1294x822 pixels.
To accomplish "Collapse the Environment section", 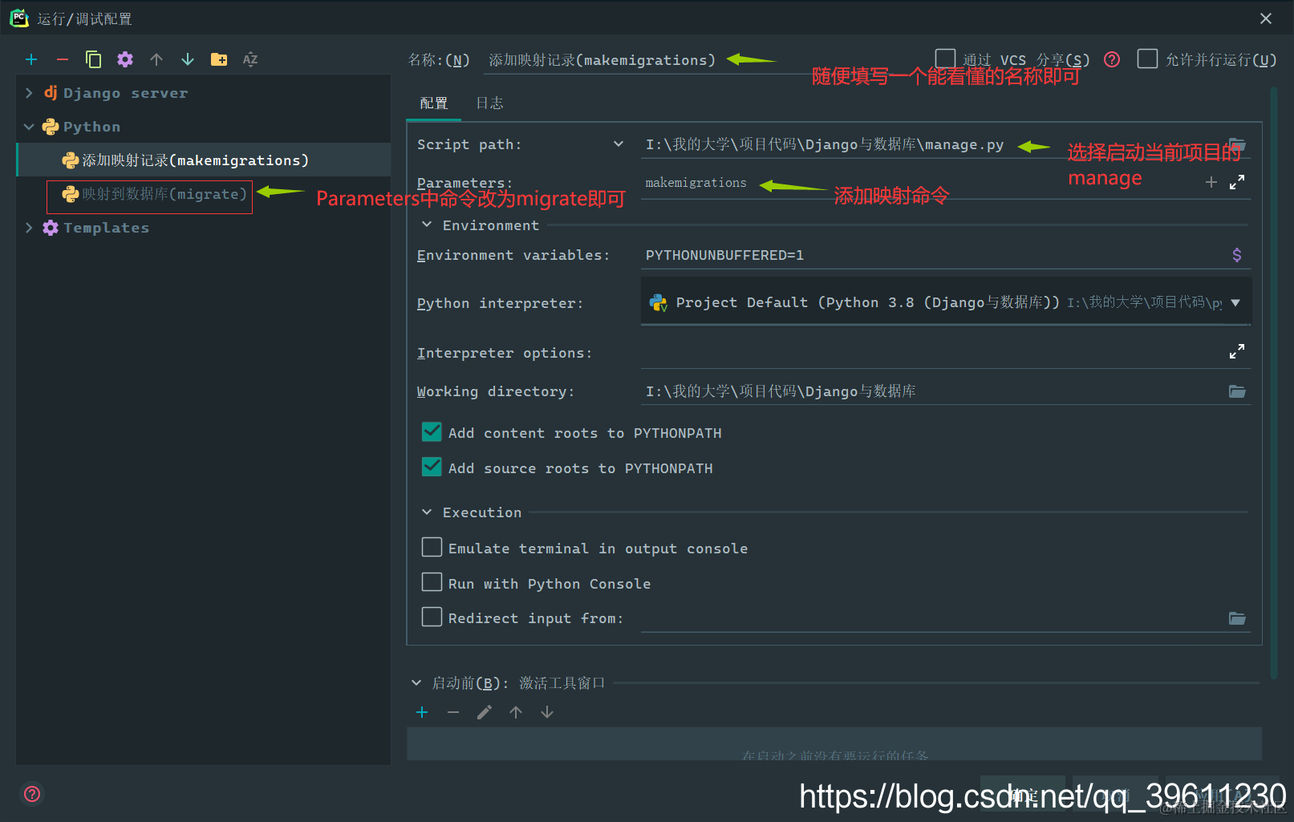I will [x=427, y=225].
